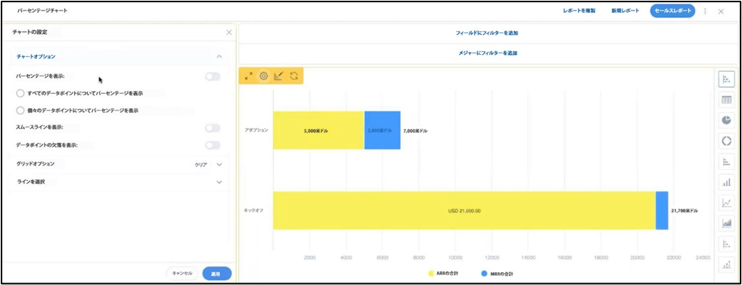Collapse the チャートオプション section
Image resolution: width=742 pixels, height=285 pixels.
click(219, 56)
